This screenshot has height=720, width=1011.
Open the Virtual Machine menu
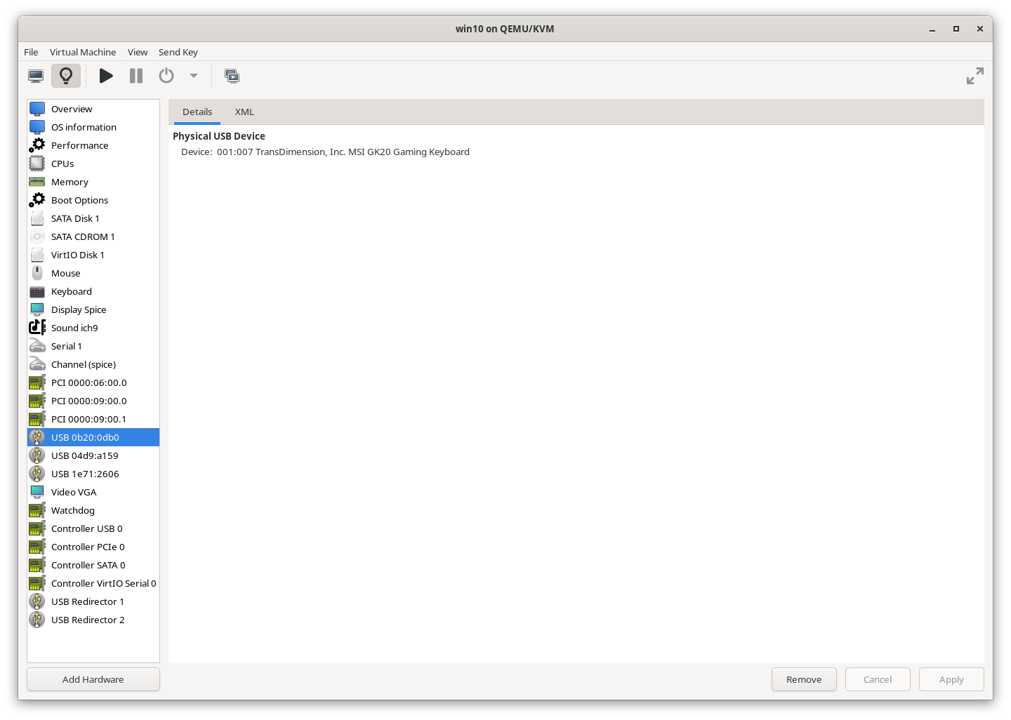tap(83, 52)
